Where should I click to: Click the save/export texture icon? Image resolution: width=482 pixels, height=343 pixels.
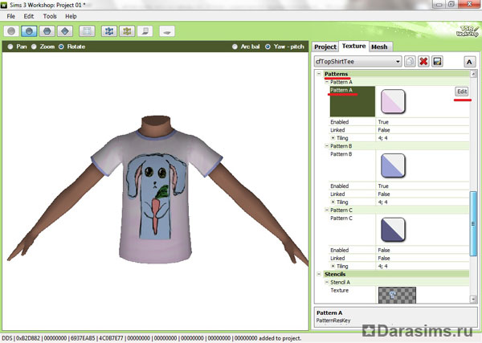click(438, 62)
